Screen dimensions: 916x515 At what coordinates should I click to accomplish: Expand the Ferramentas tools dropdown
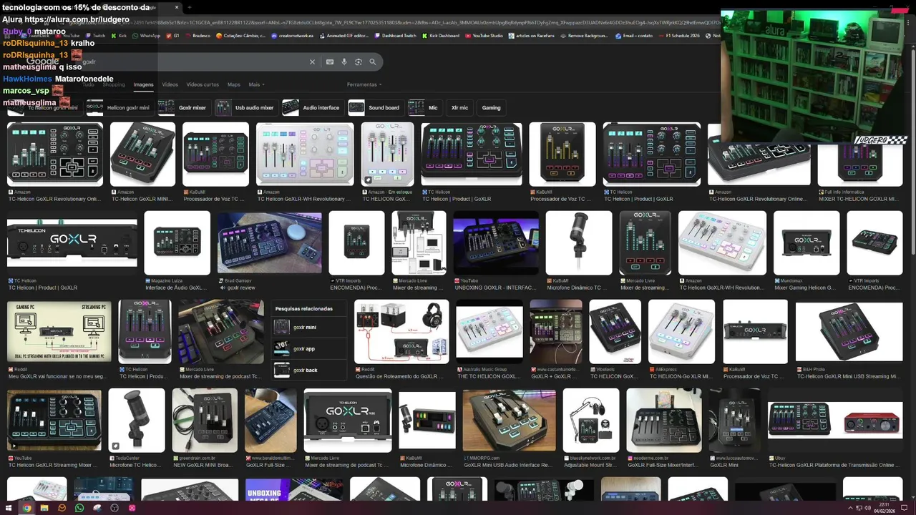pyautogui.click(x=364, y=84)
